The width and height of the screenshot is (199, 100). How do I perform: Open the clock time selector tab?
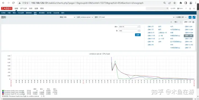pos(189,22)
